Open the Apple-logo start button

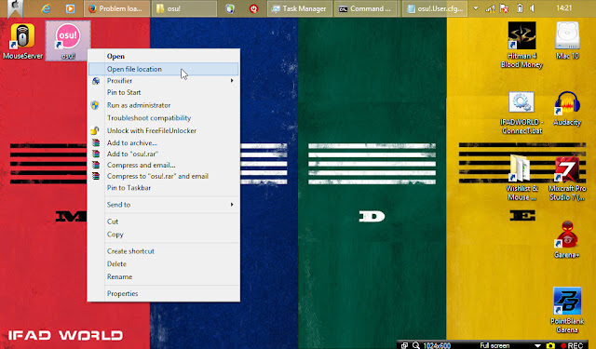click(x=16, y=8)
